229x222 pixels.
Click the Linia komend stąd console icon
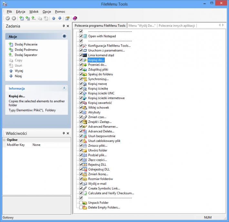click(85, 55)
